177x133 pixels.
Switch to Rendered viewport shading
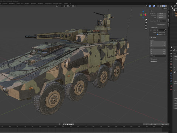click(x=166, y=6)
